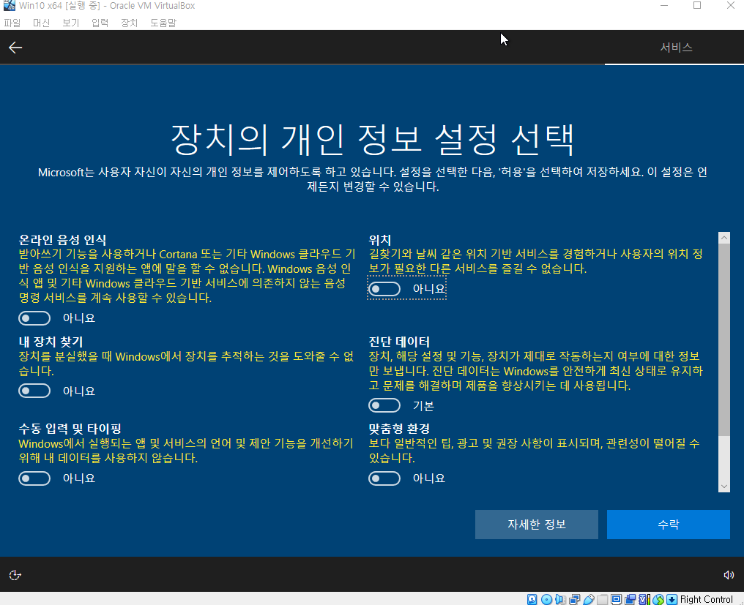Open the ease of access icon
744x605 pixels.
15,575
